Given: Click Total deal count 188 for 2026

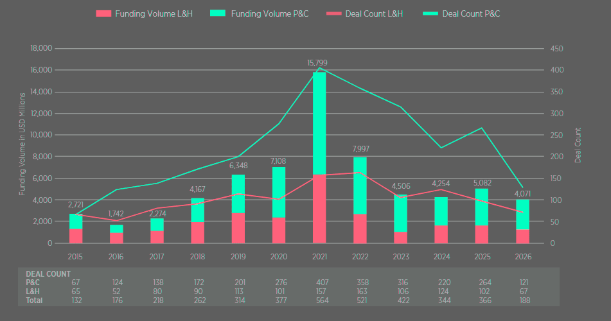Looking at the screenshot, I should coord(524,300).
